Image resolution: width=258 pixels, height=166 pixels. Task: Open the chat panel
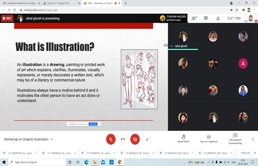point(206,18)
